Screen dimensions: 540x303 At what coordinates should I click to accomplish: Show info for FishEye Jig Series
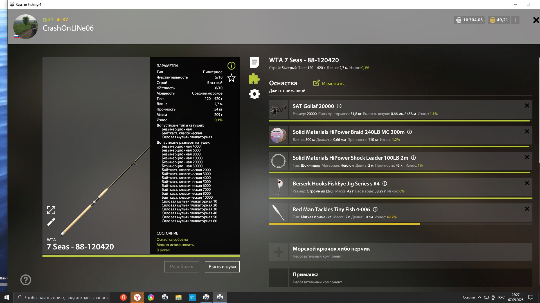tap(385, 183)
